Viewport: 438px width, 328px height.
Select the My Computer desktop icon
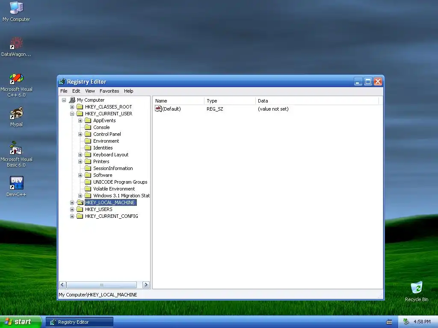click(x=16, y=12)
